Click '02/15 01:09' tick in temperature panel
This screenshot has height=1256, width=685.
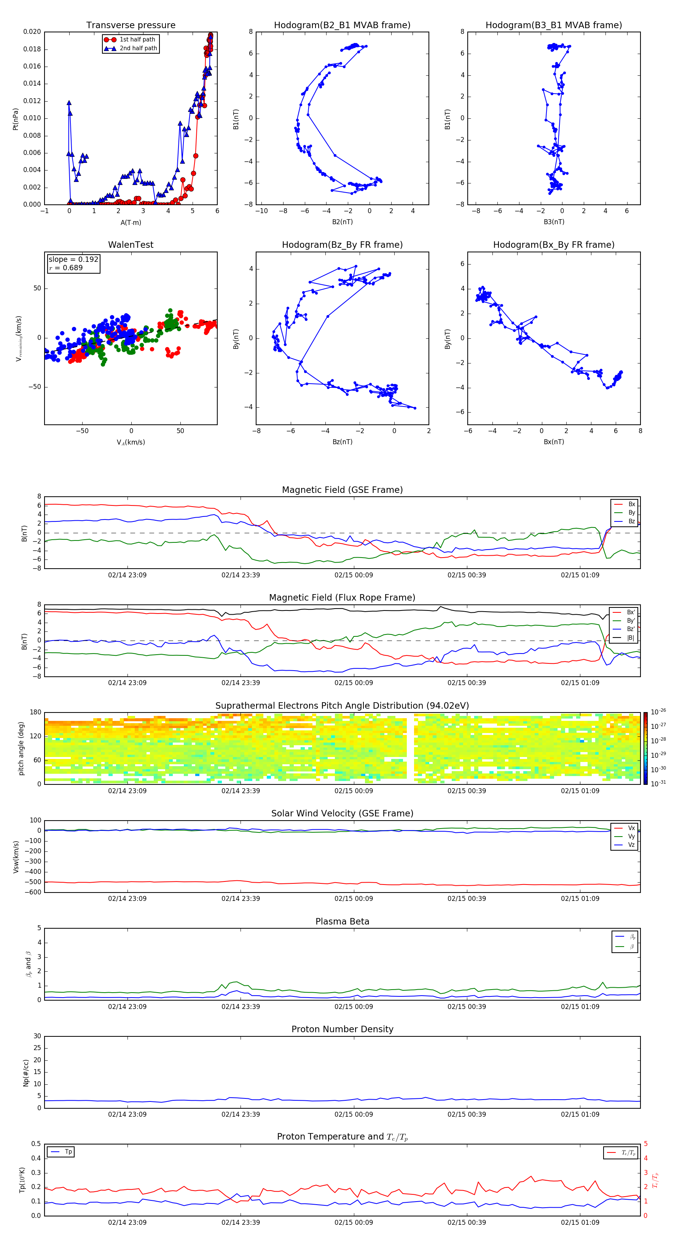coord(580,1223)
